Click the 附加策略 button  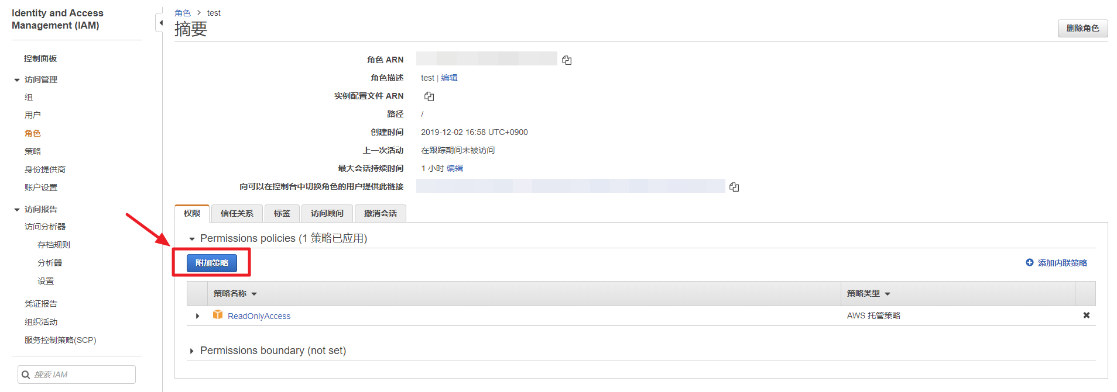(x=211, y=263)
